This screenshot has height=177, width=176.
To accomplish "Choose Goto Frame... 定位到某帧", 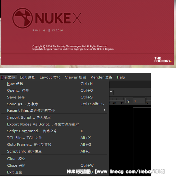I will [54, 144].
